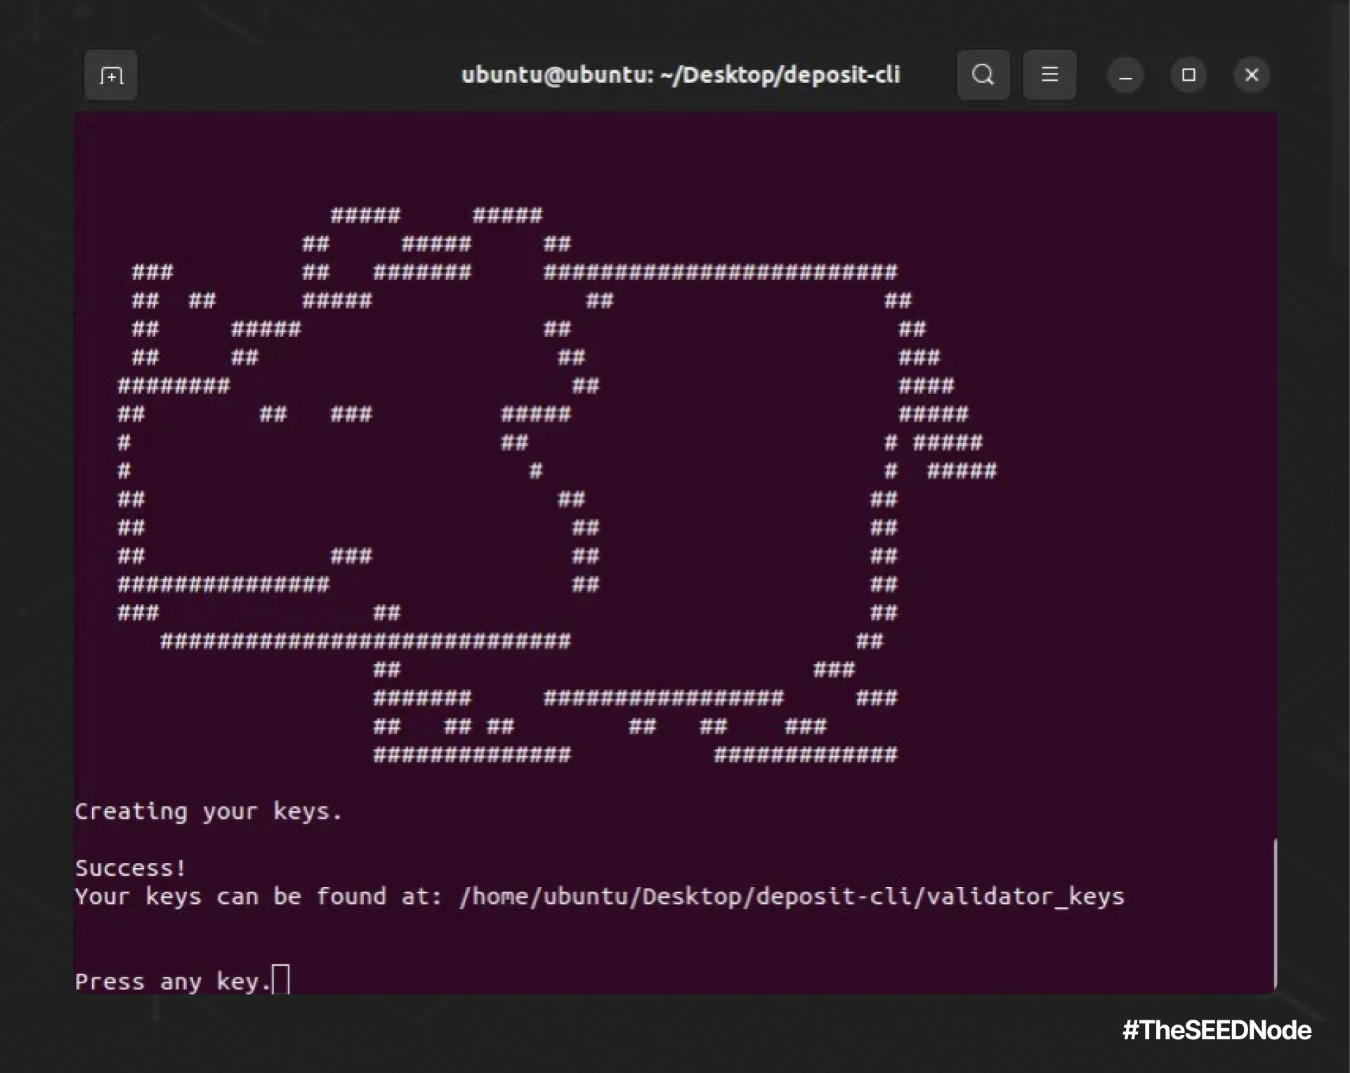Open the terminal hamburger menu
Viewport: 1350px width, 1073px height.
click(1049, 74)
